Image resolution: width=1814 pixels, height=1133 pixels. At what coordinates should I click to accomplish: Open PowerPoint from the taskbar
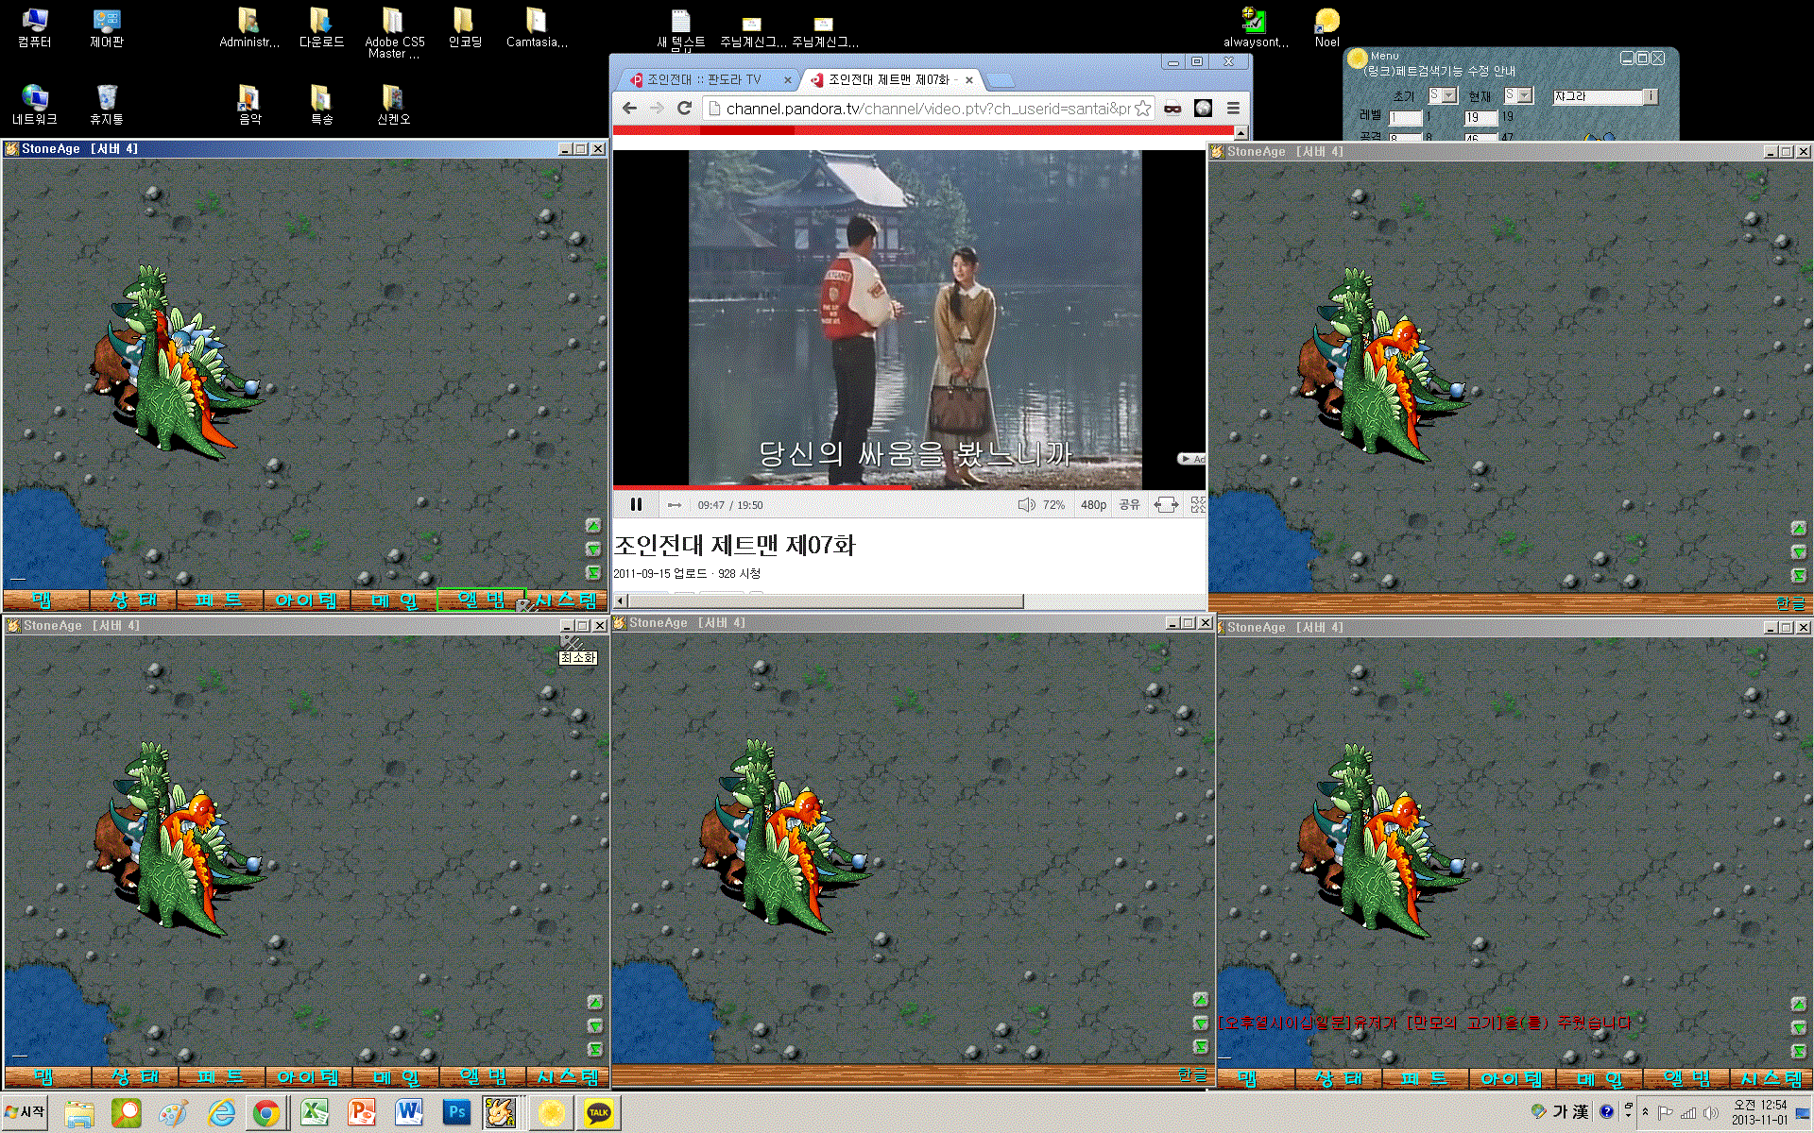[x=362, y=1112]
